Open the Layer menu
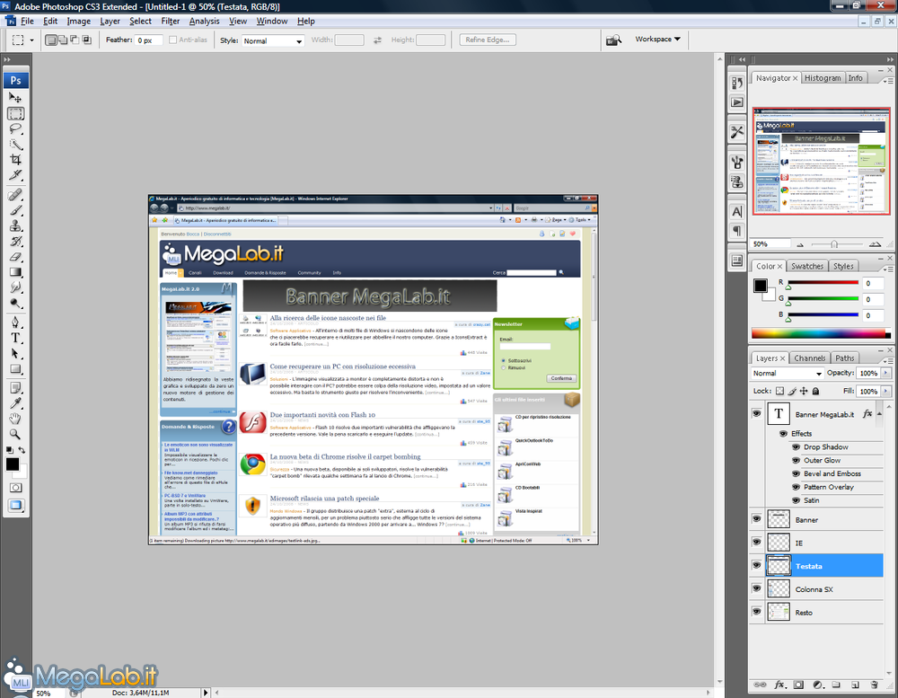The height and width of the screenshot is (698, 898). [x=110, y=21]
